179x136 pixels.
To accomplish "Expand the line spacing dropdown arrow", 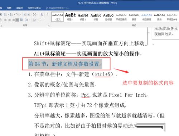I will [x=29, y=20].
